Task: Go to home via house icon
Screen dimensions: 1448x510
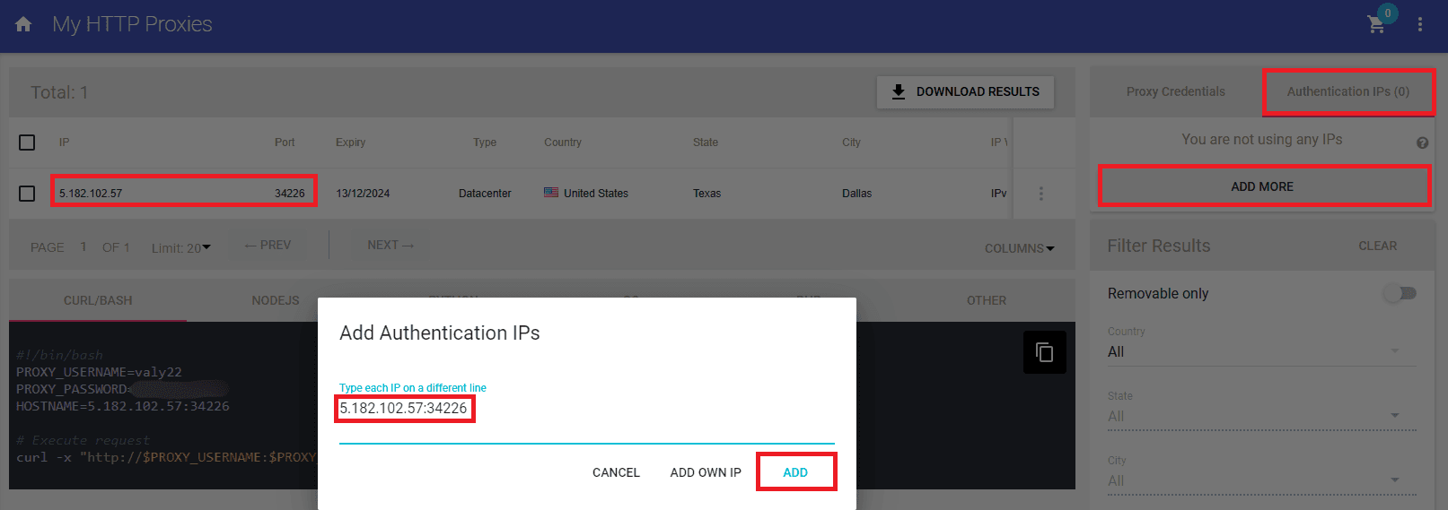Action: pyautogui.click(x=23, y=24)
